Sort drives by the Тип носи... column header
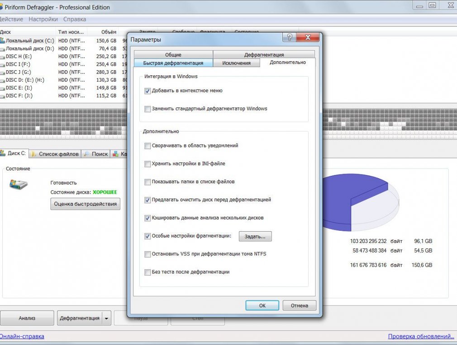The image size is (457, 345). [71, 32]
